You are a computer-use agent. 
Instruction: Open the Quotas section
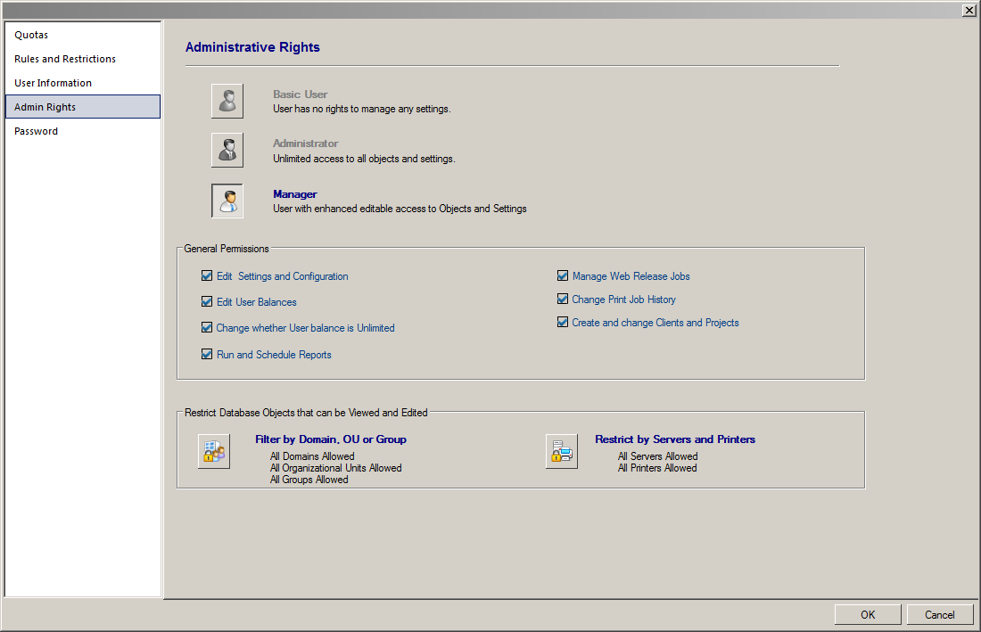pos(83,35)
